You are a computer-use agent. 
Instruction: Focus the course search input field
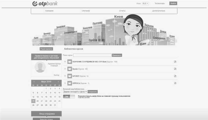coord(92,55)
